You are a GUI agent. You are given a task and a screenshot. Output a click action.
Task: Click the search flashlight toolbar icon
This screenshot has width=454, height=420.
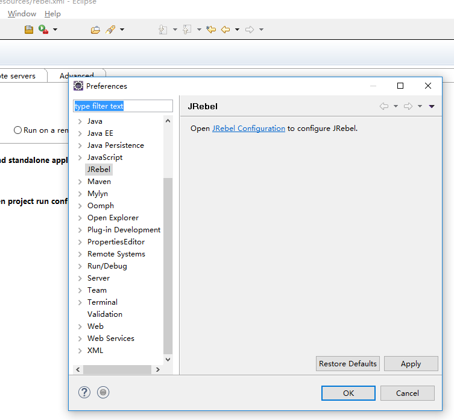pos(110,30)
